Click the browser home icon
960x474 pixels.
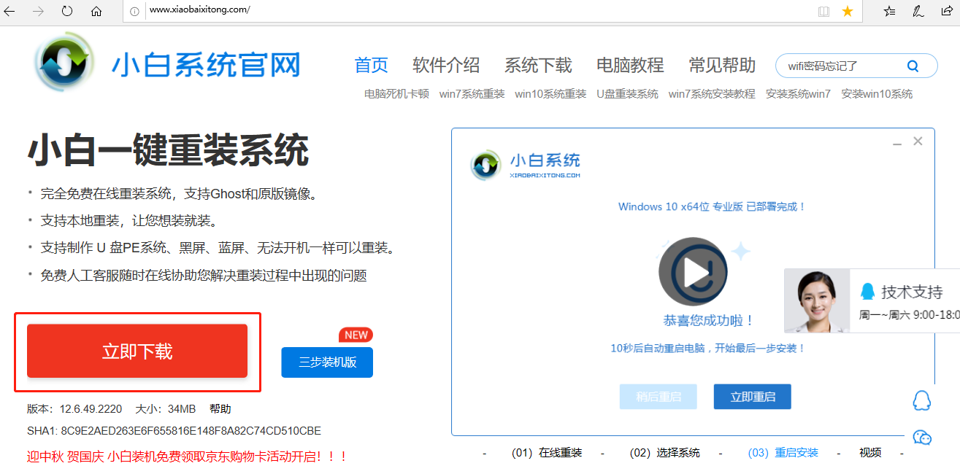pos(96,11)
